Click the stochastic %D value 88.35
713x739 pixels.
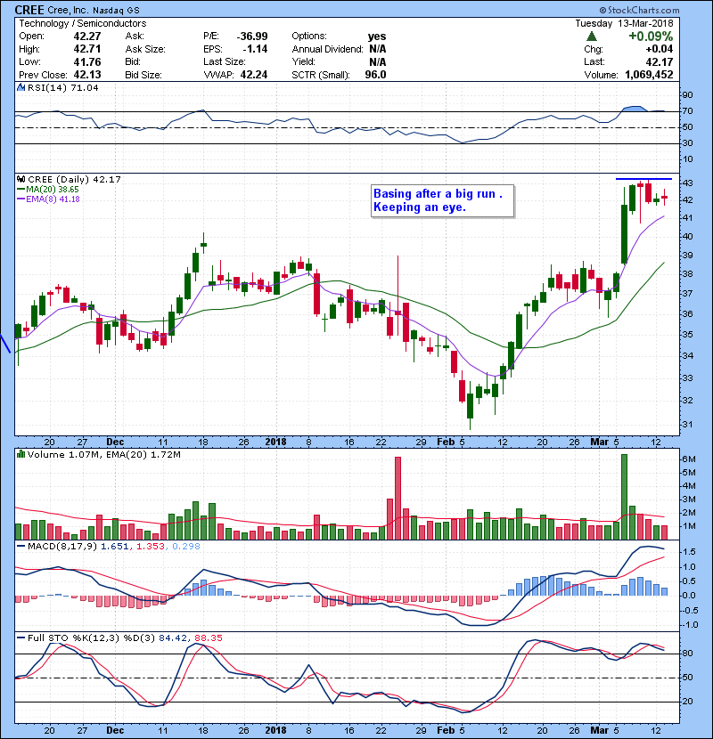pyautogui.click(x=208, y=637)
